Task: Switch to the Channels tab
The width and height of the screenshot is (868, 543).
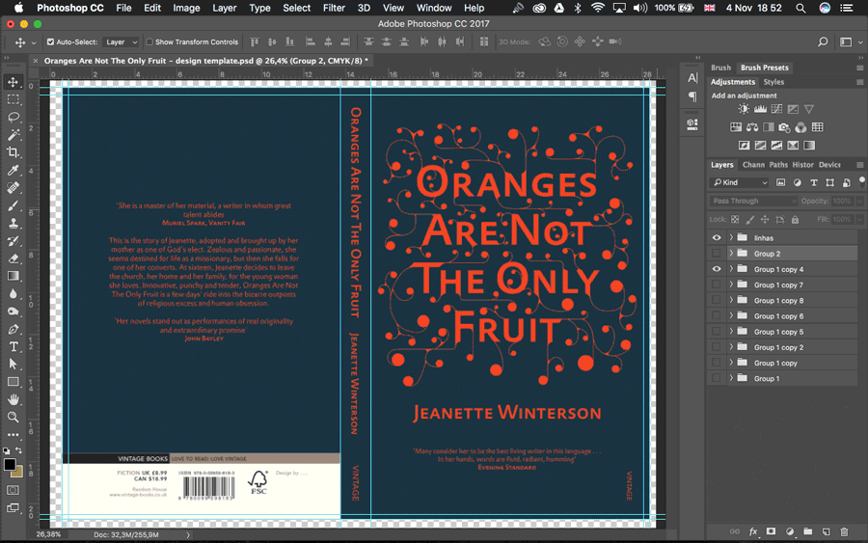Action: point(753,165)
